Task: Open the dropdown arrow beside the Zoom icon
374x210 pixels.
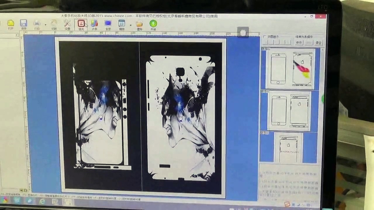Action: 131,25
